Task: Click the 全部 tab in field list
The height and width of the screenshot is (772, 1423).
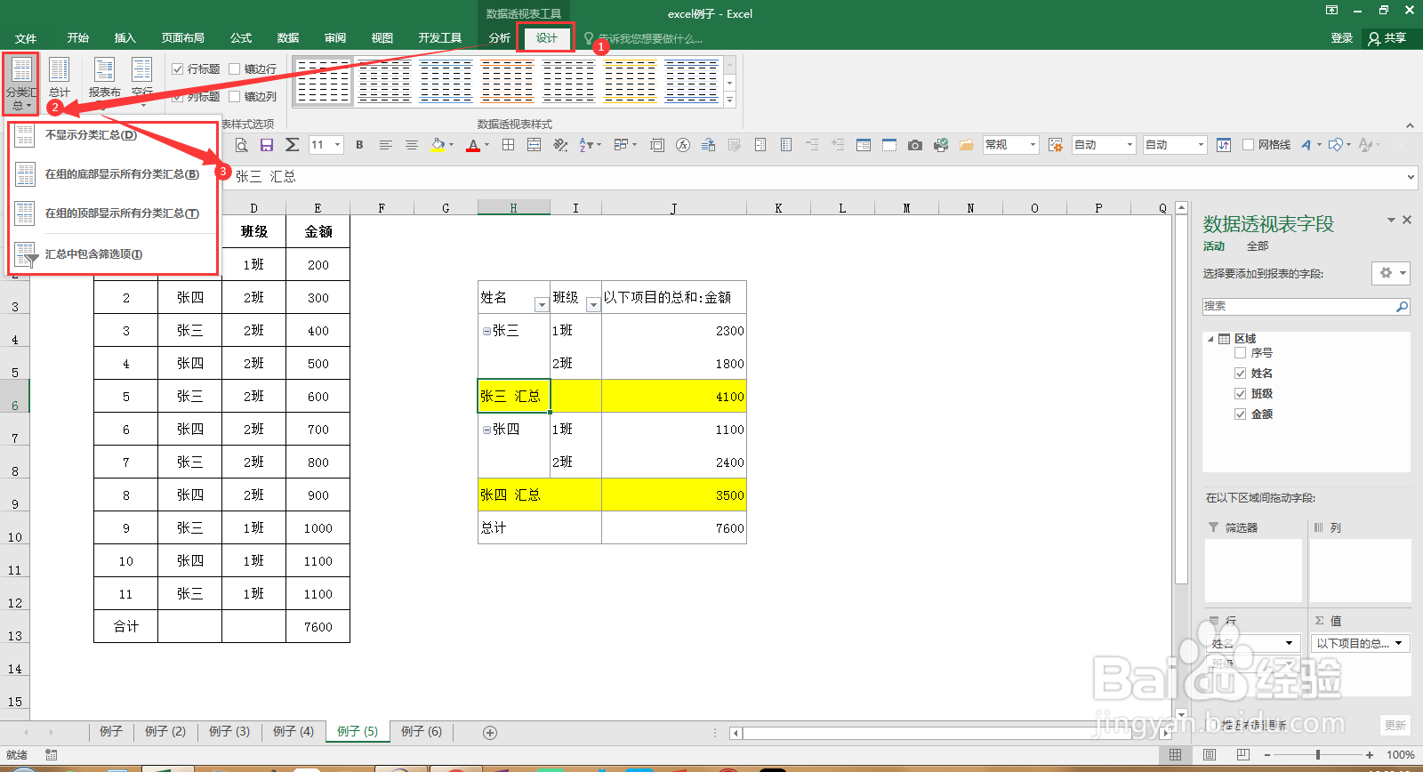Action: click(1257, 246)
